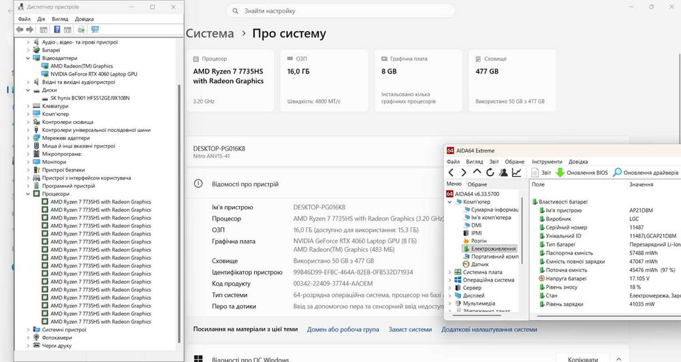Select AIDA64 v6.33.5700 root node
The height and width of the screenshot is (362, 681).
pos(473,194)
